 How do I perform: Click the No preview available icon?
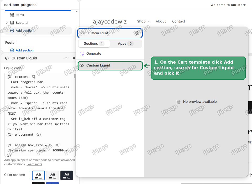point(178,101)
